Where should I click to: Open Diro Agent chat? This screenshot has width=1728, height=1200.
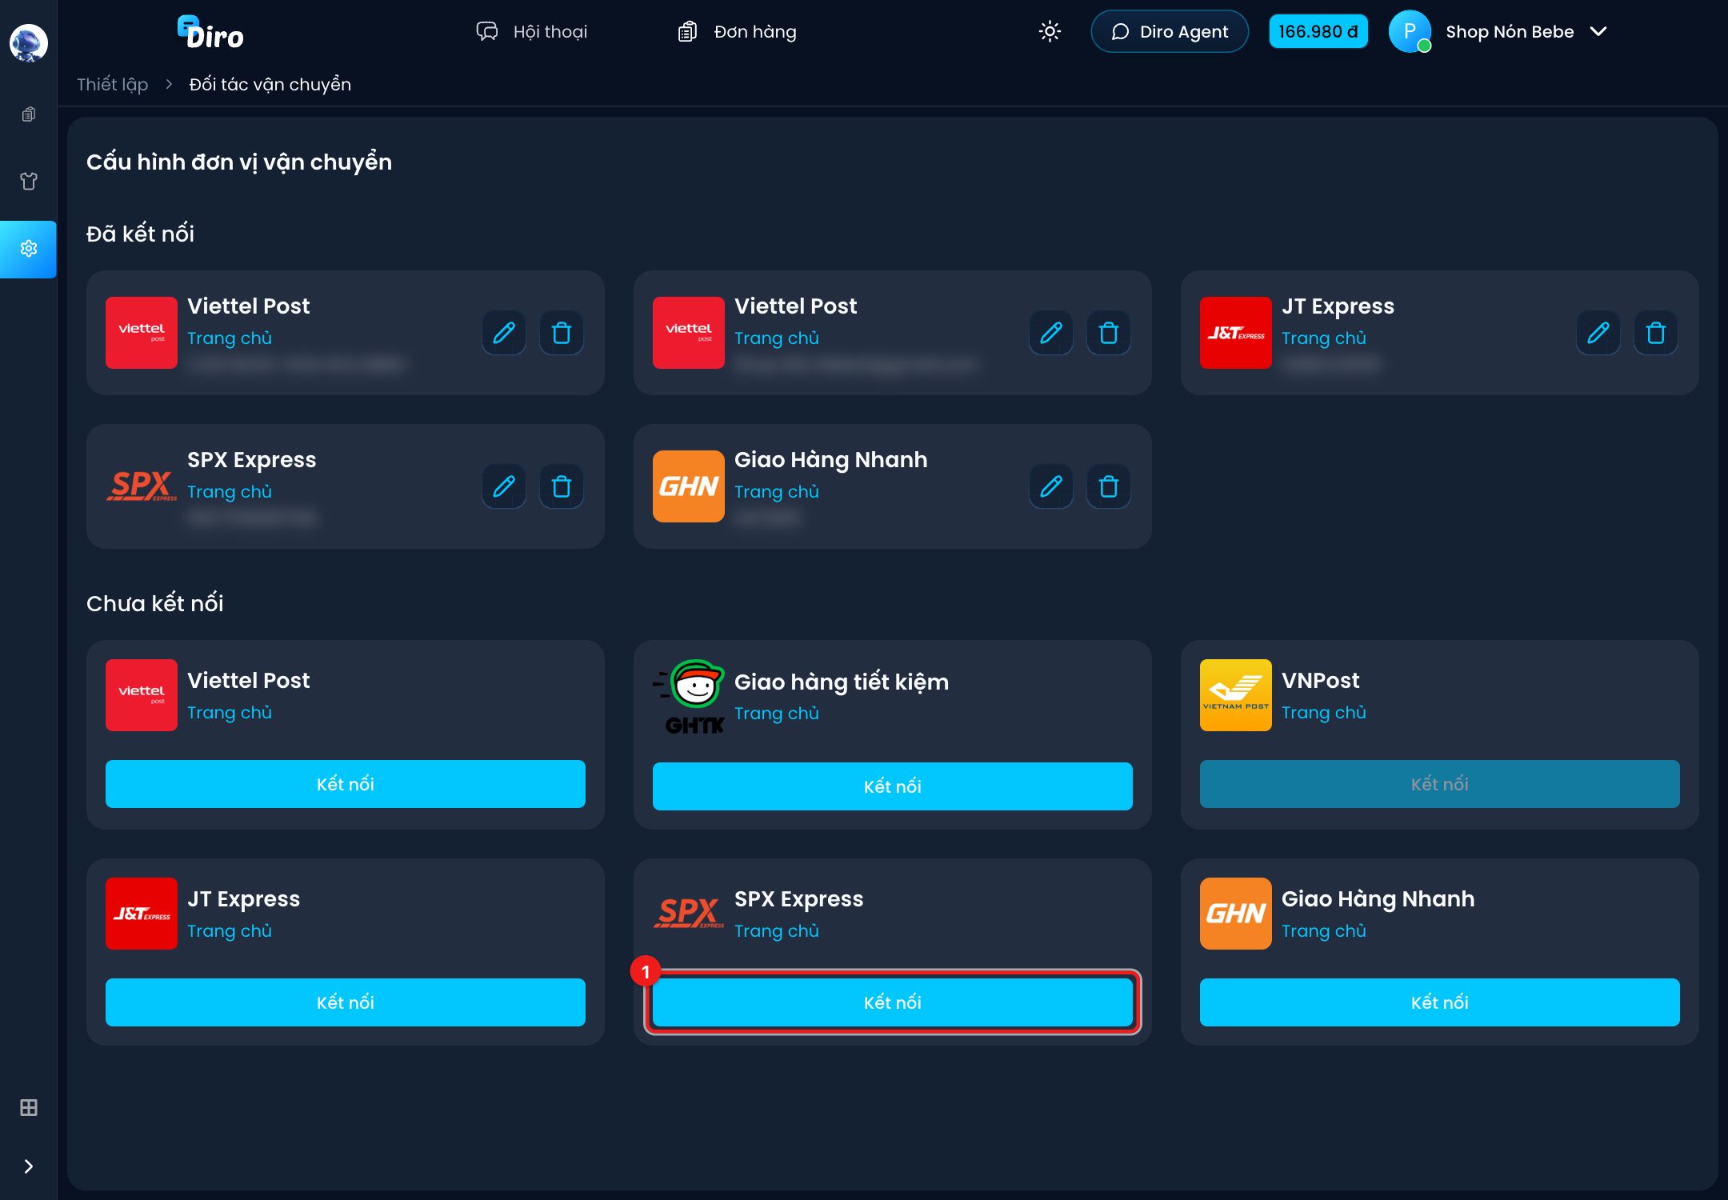(1170, 31)
